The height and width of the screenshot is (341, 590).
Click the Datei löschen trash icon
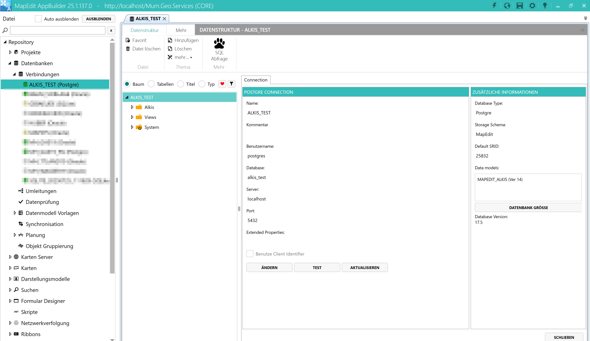pyautogui.click(x=128, y=49)
